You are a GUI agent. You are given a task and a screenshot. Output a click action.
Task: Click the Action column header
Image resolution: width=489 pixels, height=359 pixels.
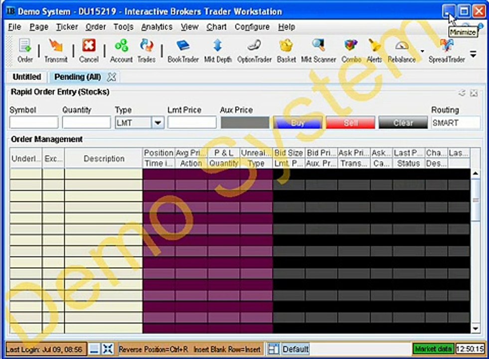tap(190, 164)
